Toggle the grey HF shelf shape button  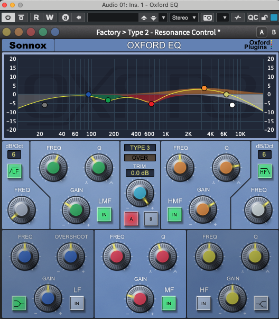pyautogui.click(x=262, y=303)
